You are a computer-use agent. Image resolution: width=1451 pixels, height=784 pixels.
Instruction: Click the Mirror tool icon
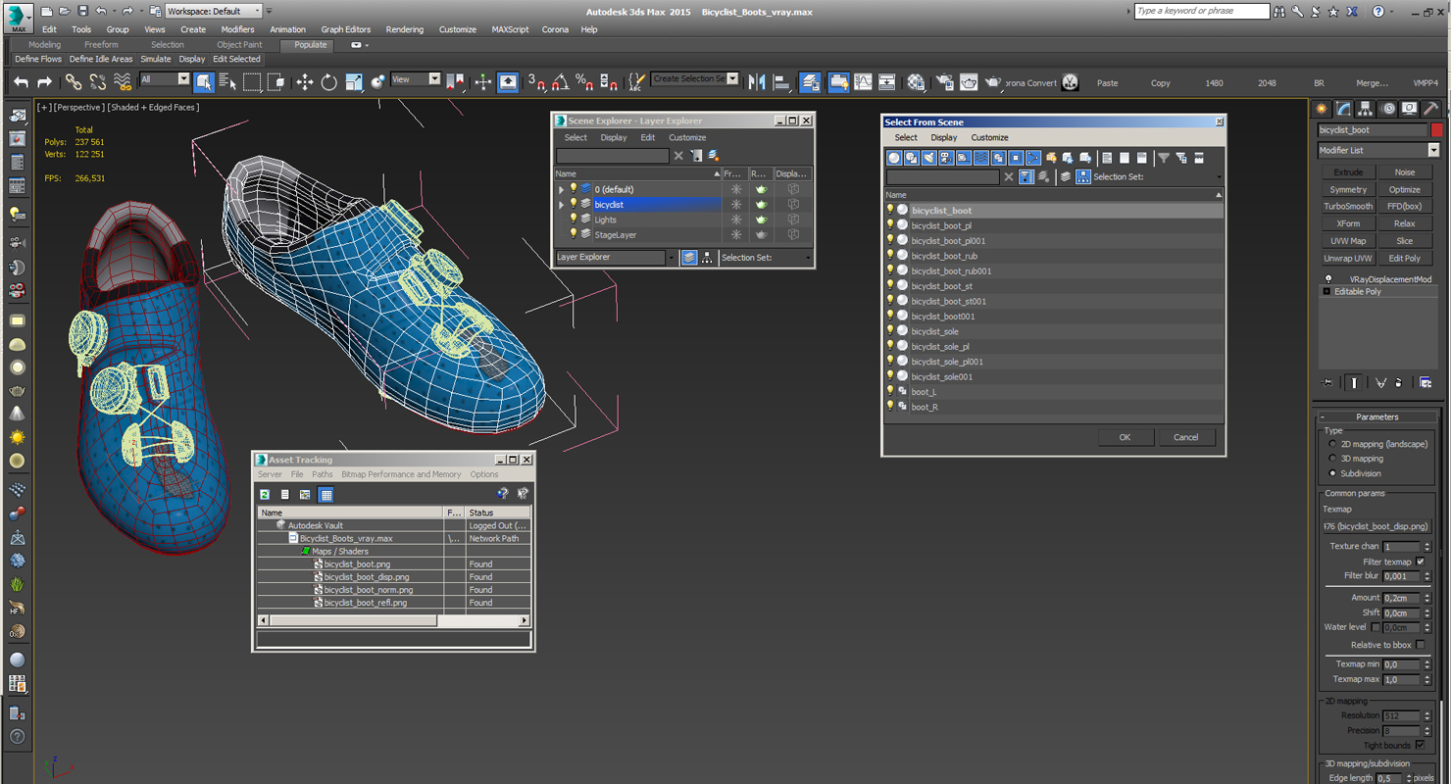point(757,82)
